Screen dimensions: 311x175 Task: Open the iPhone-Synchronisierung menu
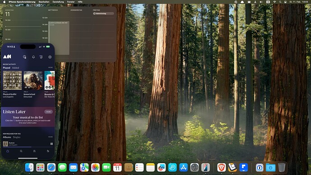click(22, 2)
